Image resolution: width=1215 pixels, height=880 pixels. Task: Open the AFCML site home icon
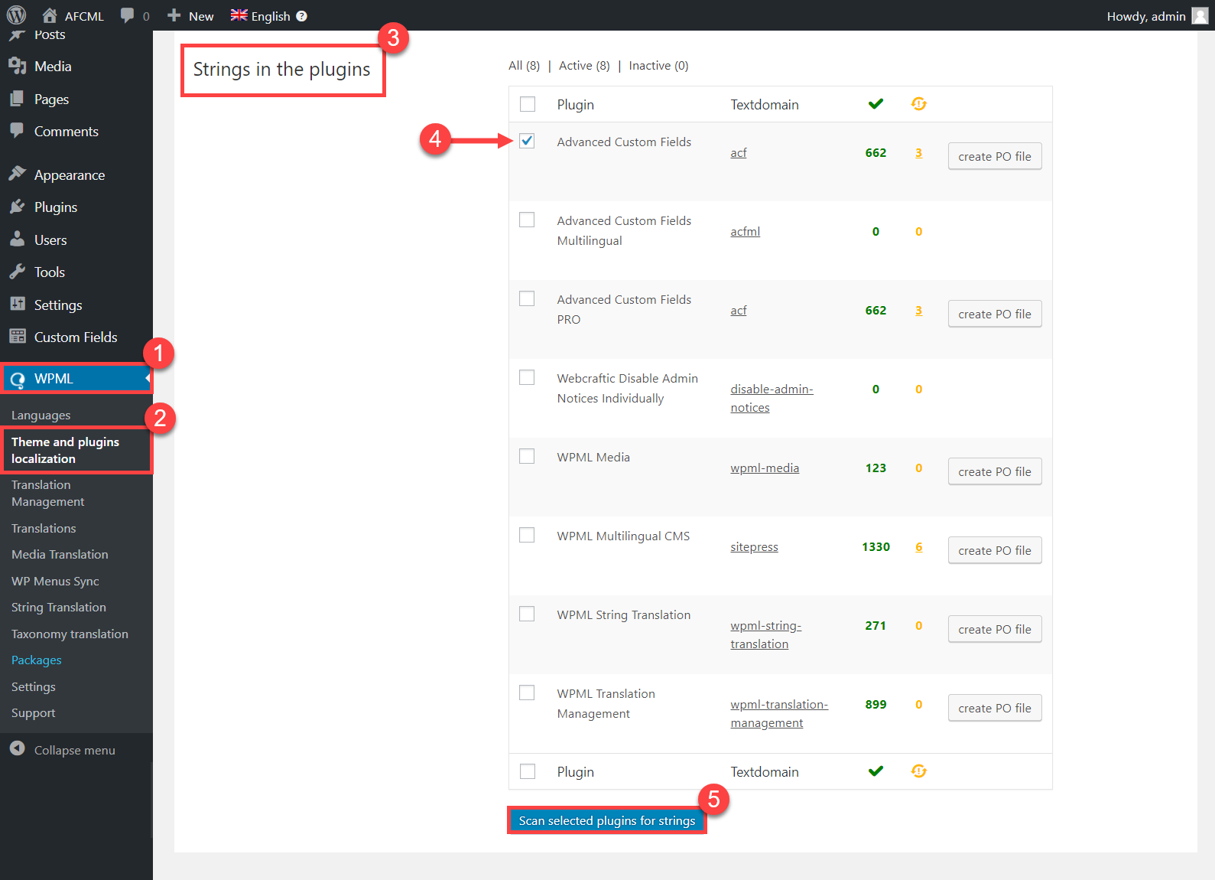[50, 15]
